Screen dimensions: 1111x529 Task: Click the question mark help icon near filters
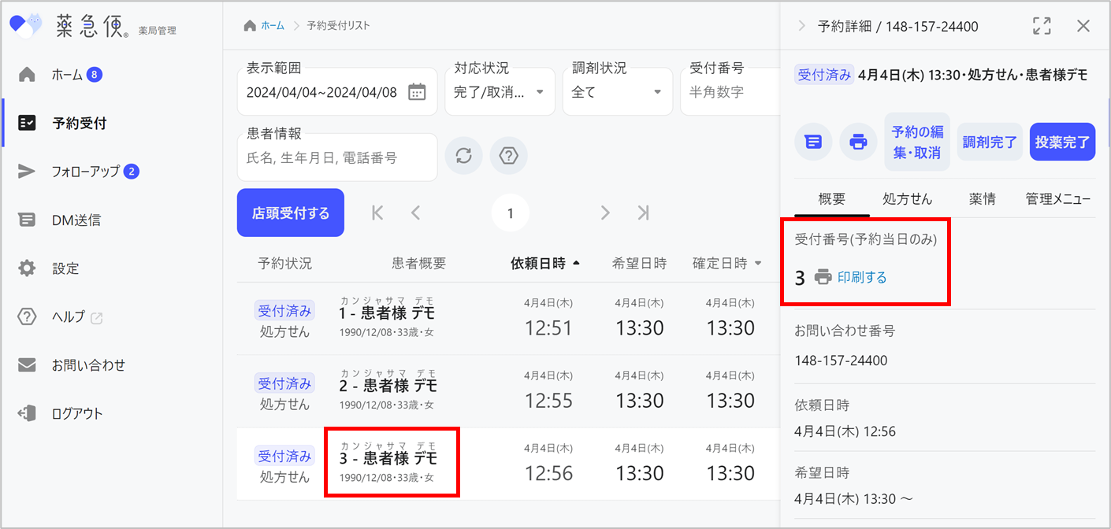[509, 156]
